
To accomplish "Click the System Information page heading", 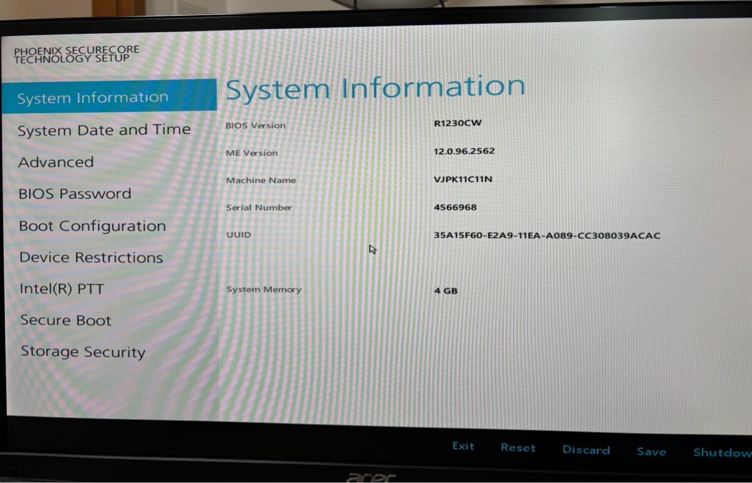I will [x=375, y=88].
